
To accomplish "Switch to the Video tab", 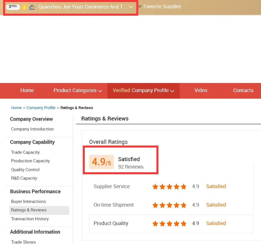I will pyautogui.click(x=201, y=90).
